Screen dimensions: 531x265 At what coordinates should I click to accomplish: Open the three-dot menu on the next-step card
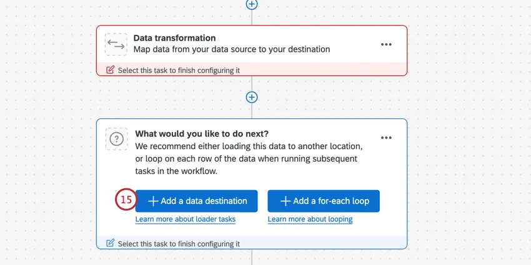[386, 138]
